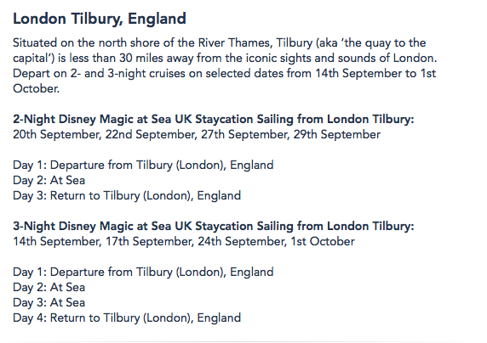The image size is (487, 343).
Task: Select the 3-Night Disney Magic at Sea heading
Action: click(214, 226)
